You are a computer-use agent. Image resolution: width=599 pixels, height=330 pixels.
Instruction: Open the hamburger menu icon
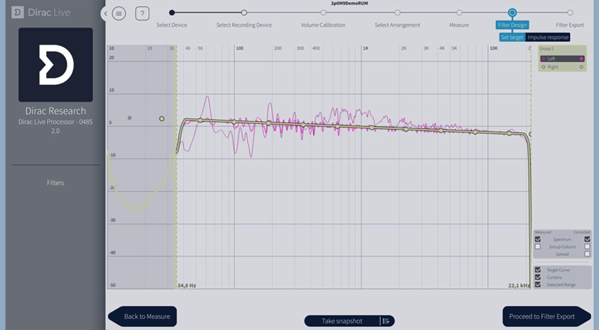[119, 14]
